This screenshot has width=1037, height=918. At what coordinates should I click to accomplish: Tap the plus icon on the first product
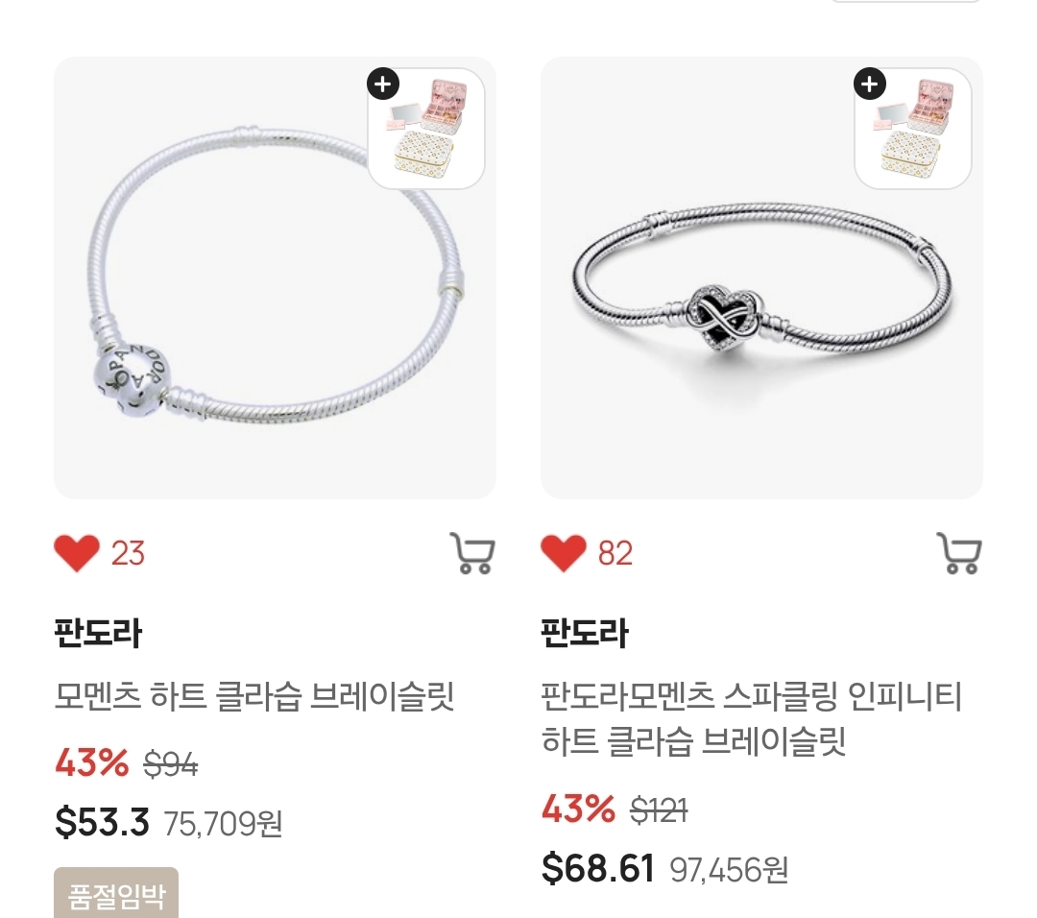[383, 84]
